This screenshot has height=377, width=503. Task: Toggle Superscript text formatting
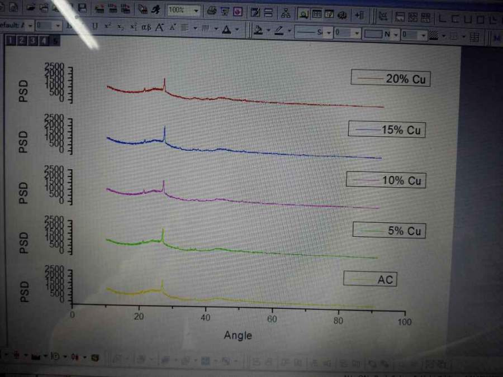point(108,27)
